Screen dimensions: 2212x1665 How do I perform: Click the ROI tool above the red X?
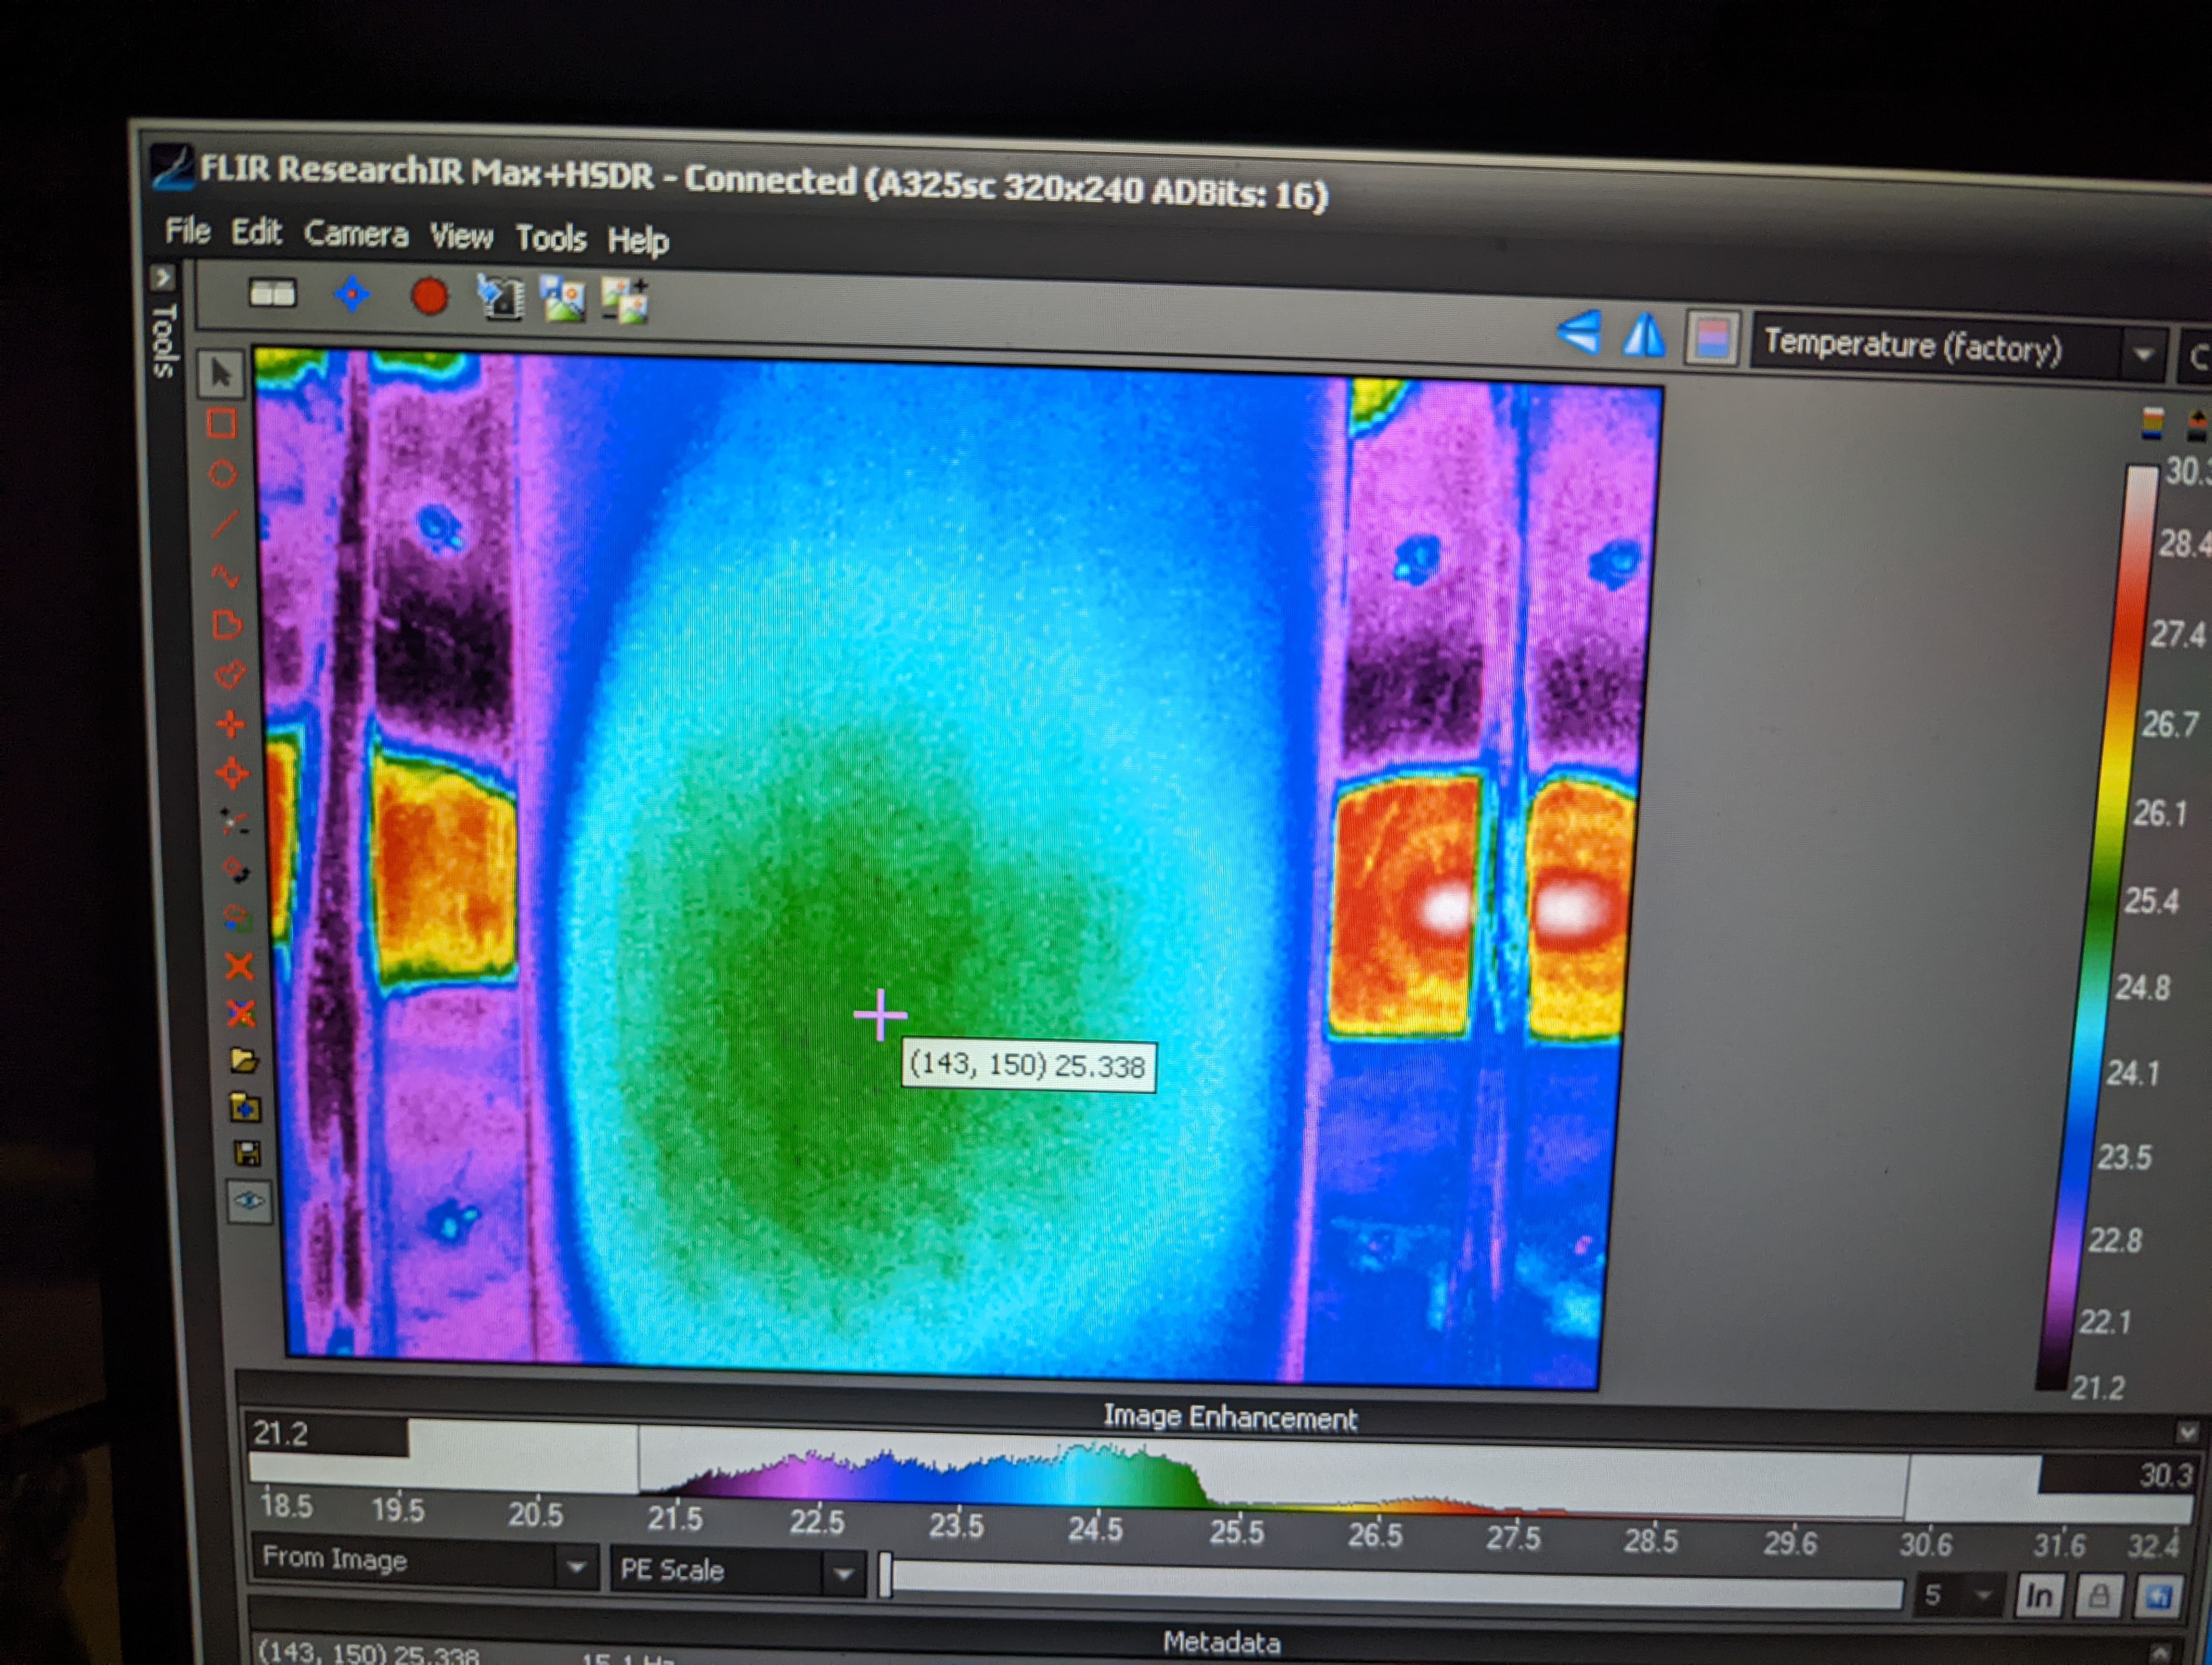coord(238,918)
